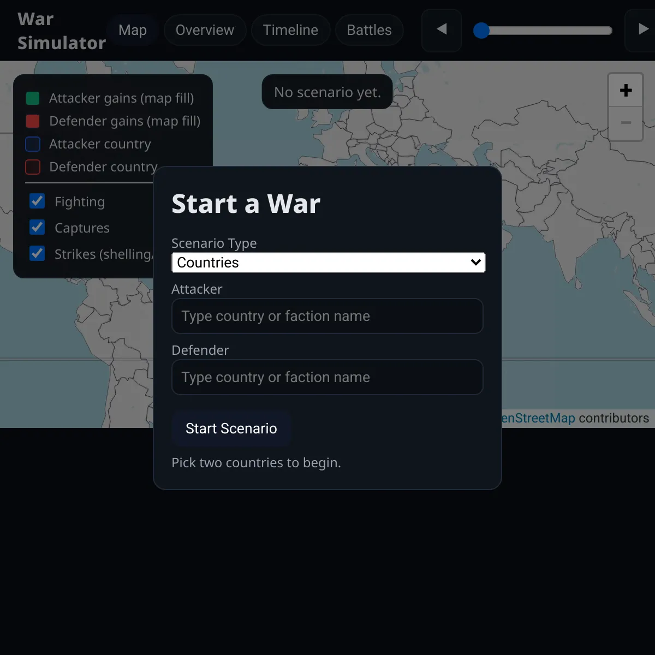Viewport: 655px width, 655px height.
Task: Go to the Battles tab
Action: [x=369, y=30]
